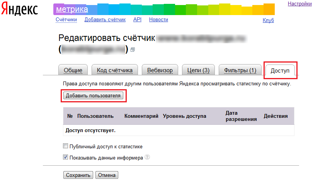Click the Права доступа description text
This screenshot has width=313, height=185.
tap(177, 84)
